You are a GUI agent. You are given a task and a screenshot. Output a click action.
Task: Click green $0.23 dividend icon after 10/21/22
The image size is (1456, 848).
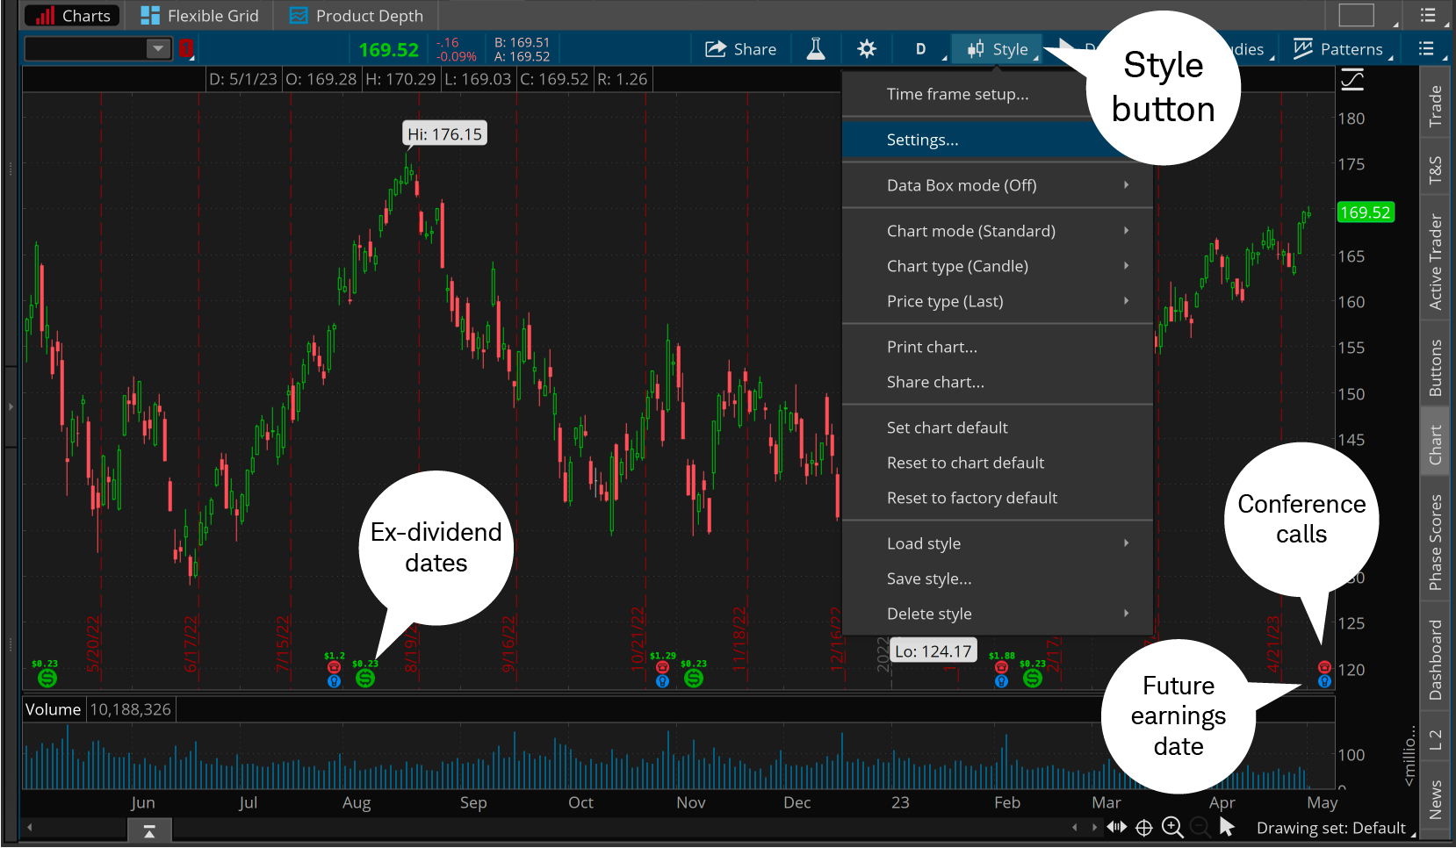click(x=694, y=678)
